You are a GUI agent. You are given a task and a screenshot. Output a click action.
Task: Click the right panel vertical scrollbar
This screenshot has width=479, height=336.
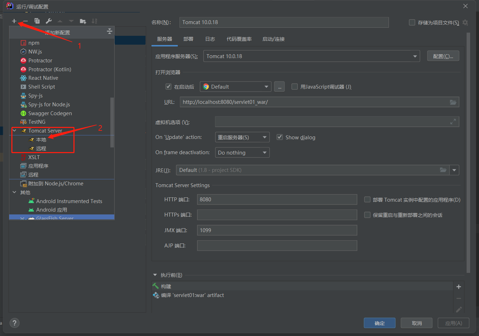click(468, 152)
